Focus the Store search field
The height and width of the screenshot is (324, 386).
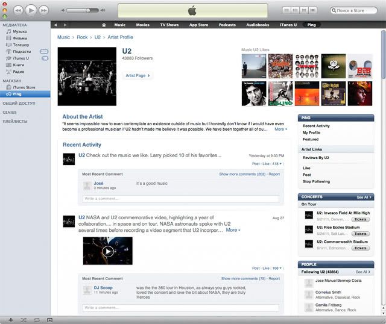tap(353, 10)
